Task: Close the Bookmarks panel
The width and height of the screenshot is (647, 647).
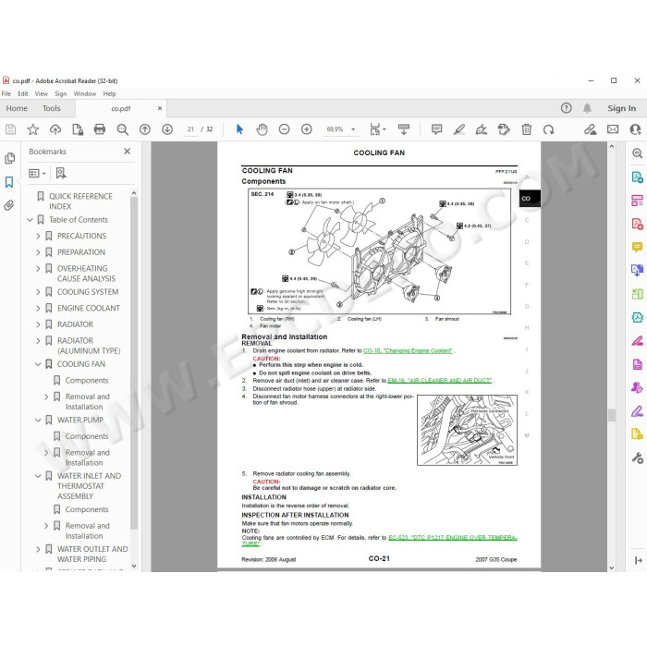Action: click(128, 152)
